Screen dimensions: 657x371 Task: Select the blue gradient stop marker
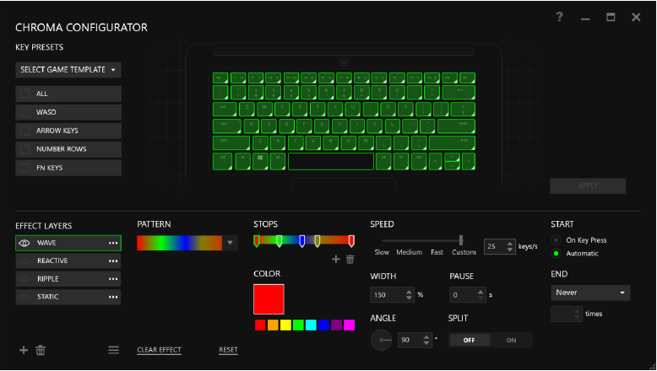301,241
